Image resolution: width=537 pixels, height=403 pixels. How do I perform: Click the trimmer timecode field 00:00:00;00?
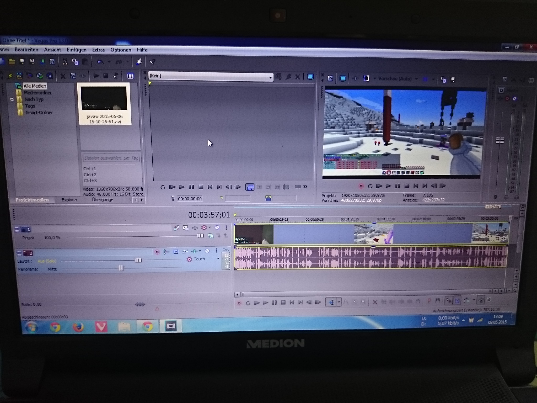pos(190,199)
